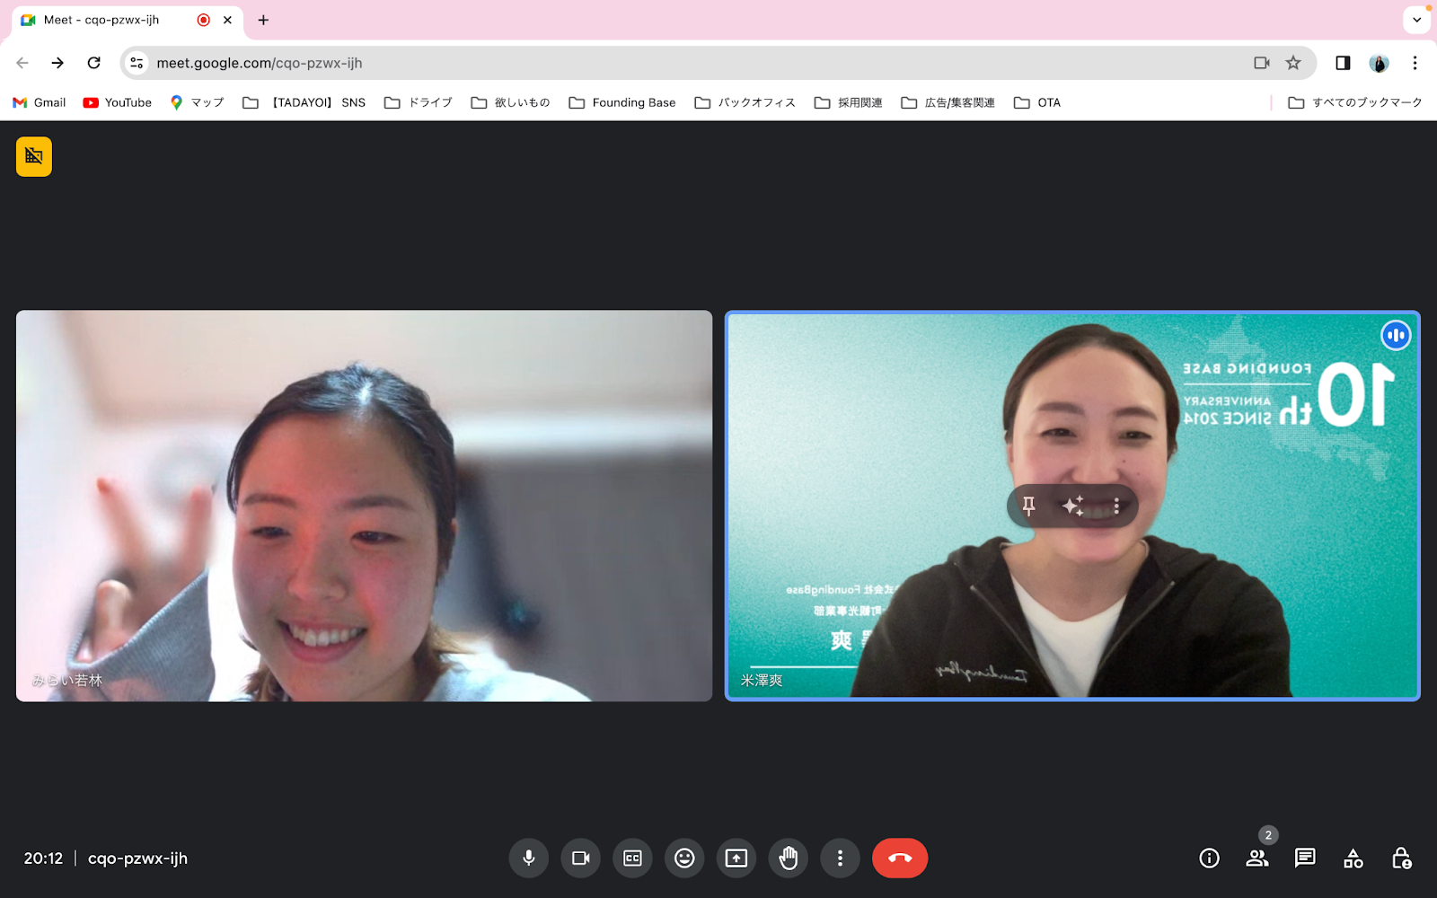Screen dimensions: 1437x898
Task: Click the speaking indicator on 米澤爽 tile
Action: (x=1396, y=336)
